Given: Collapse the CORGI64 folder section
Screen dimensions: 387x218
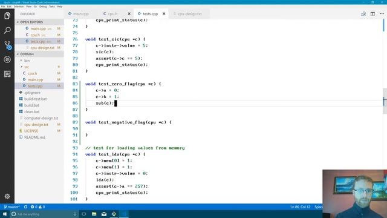Looking at the screenshot, I should pyautogui.click(x=27, y=54).
